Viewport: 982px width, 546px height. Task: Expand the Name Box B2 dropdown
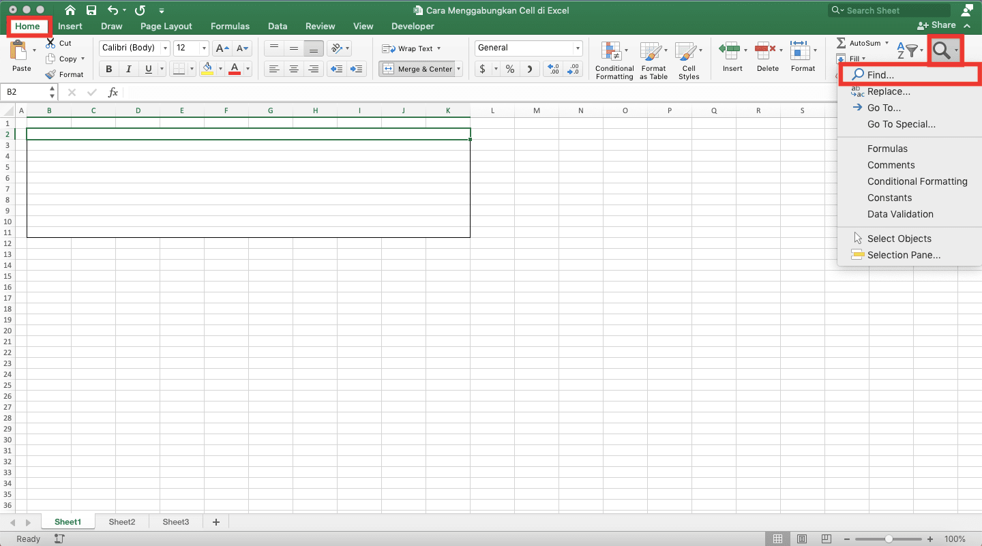click(53, 92)
